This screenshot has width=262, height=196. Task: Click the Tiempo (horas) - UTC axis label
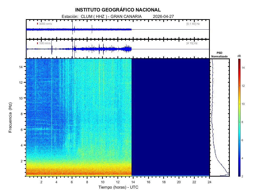click(118, 187)
